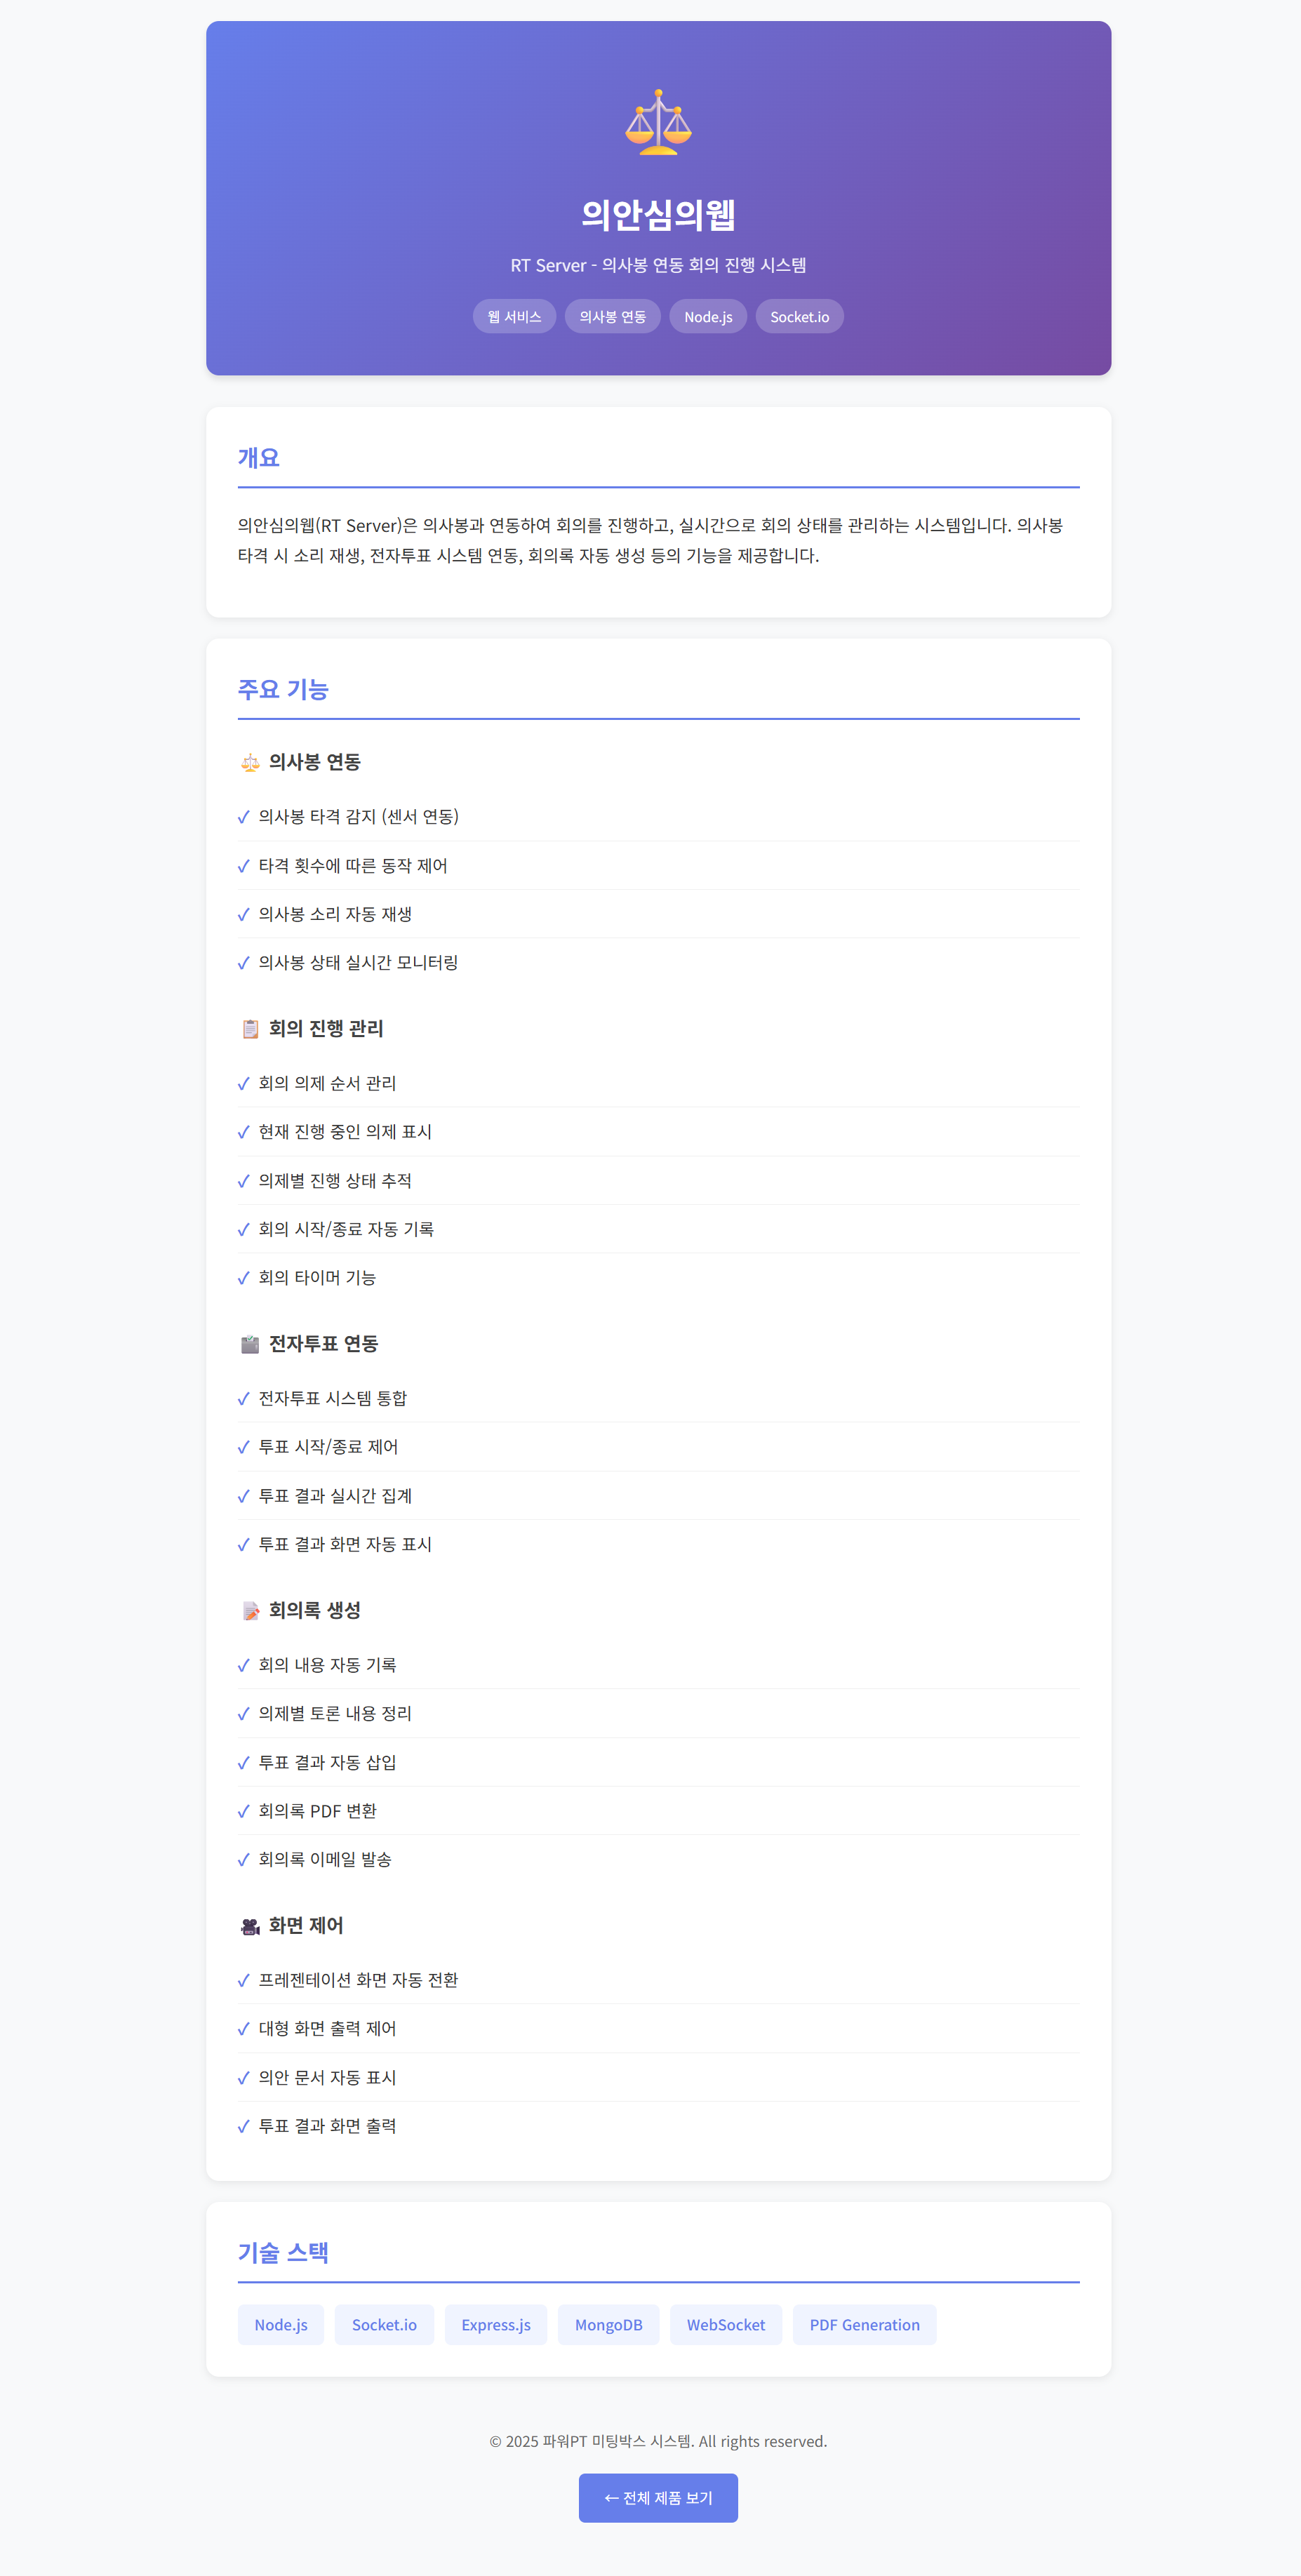Click the scales icon beside 의사봉 연동
Image resolution: width=1301 pixels, height=2576 pixels.
[250, 763]
